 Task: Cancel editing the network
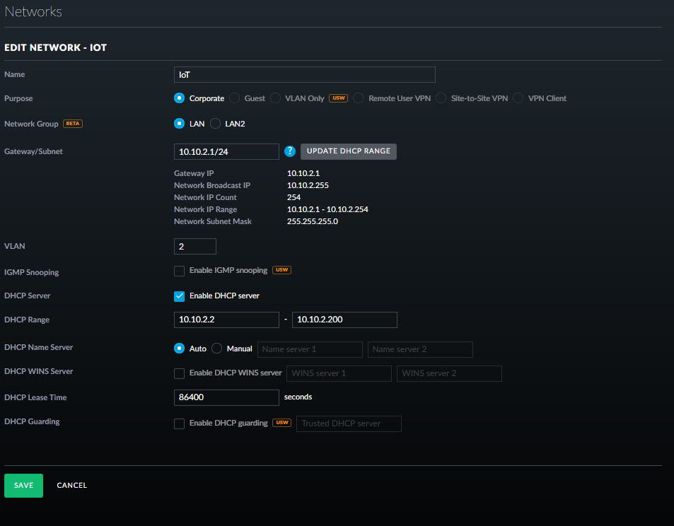click(x=71, y=486)
